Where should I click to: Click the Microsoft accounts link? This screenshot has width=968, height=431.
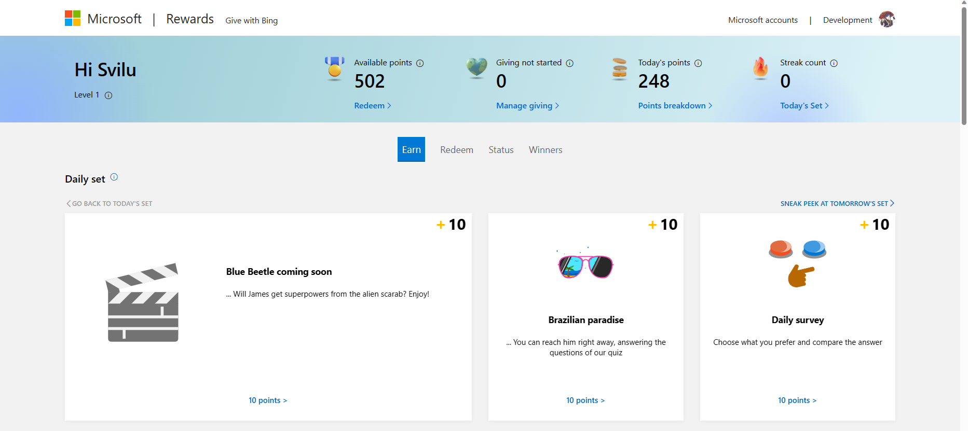pyautogui.click(x=762, y=20)
